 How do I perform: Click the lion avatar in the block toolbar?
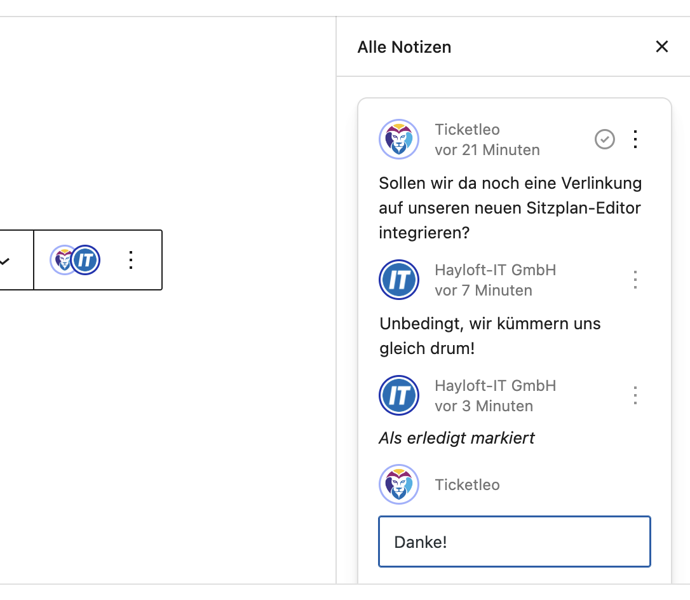pos(62,260)
